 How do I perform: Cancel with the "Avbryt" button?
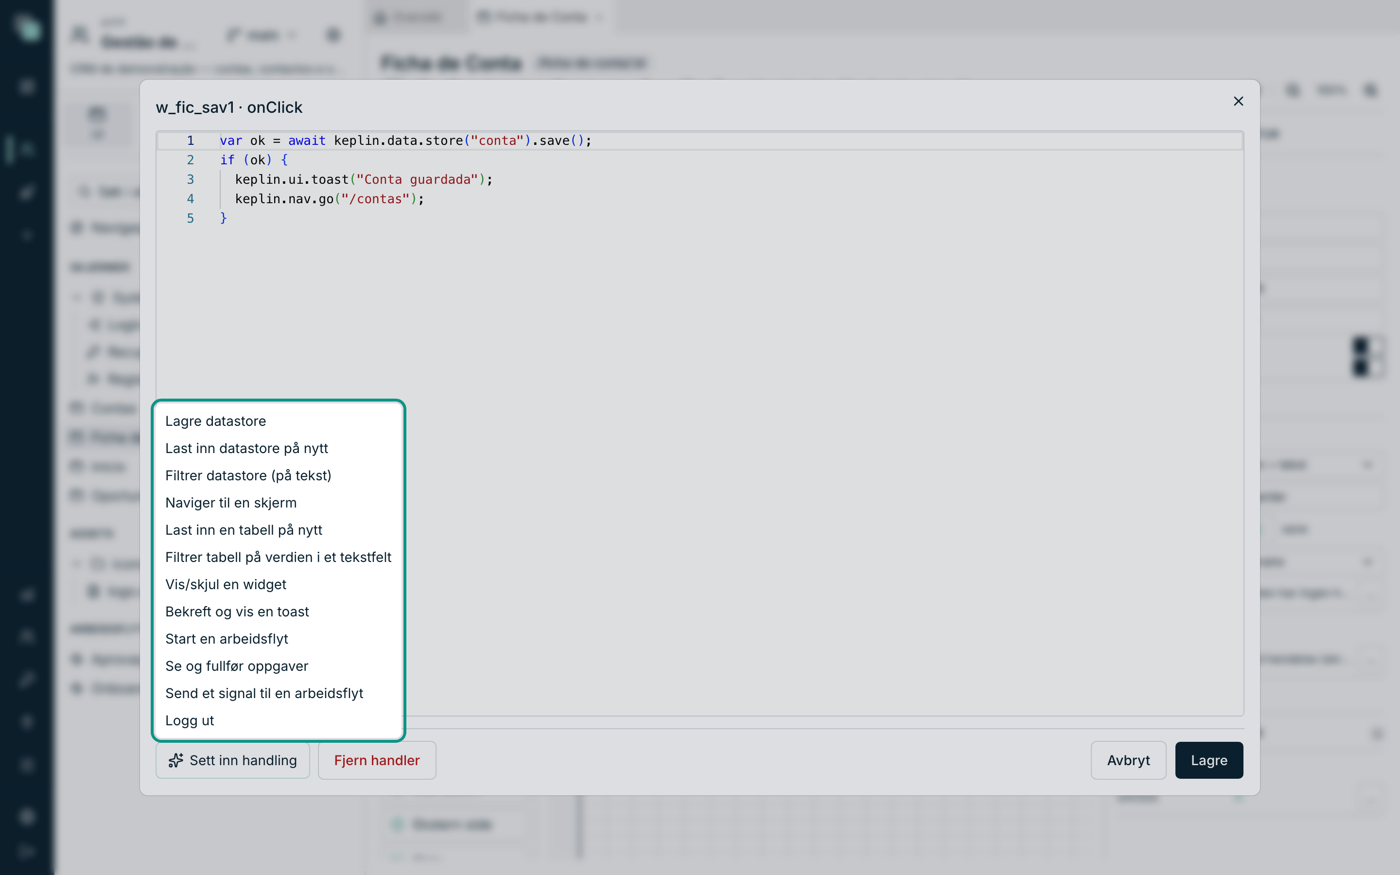pyautogui.click(x=1128, y=760)
